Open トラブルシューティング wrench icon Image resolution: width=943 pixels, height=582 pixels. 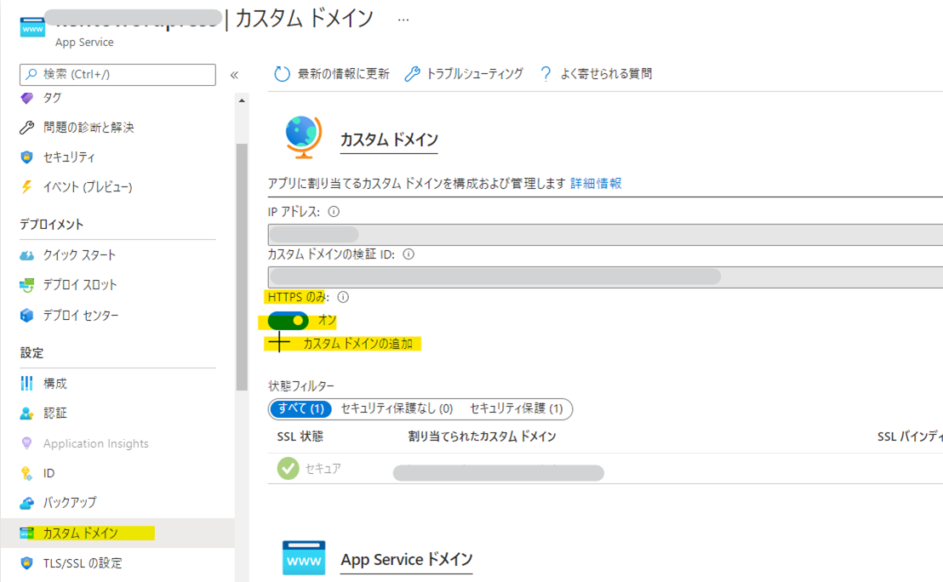click(412, 74)
